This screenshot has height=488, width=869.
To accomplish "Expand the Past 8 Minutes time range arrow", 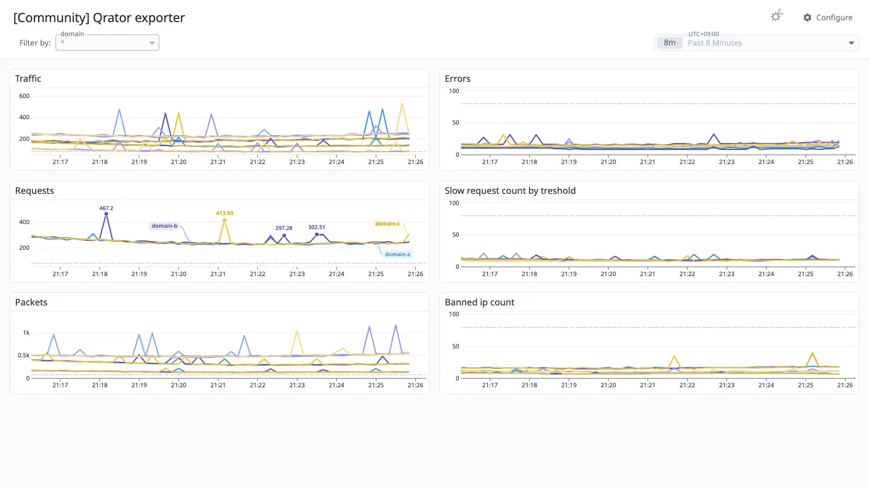I will 851,43.
